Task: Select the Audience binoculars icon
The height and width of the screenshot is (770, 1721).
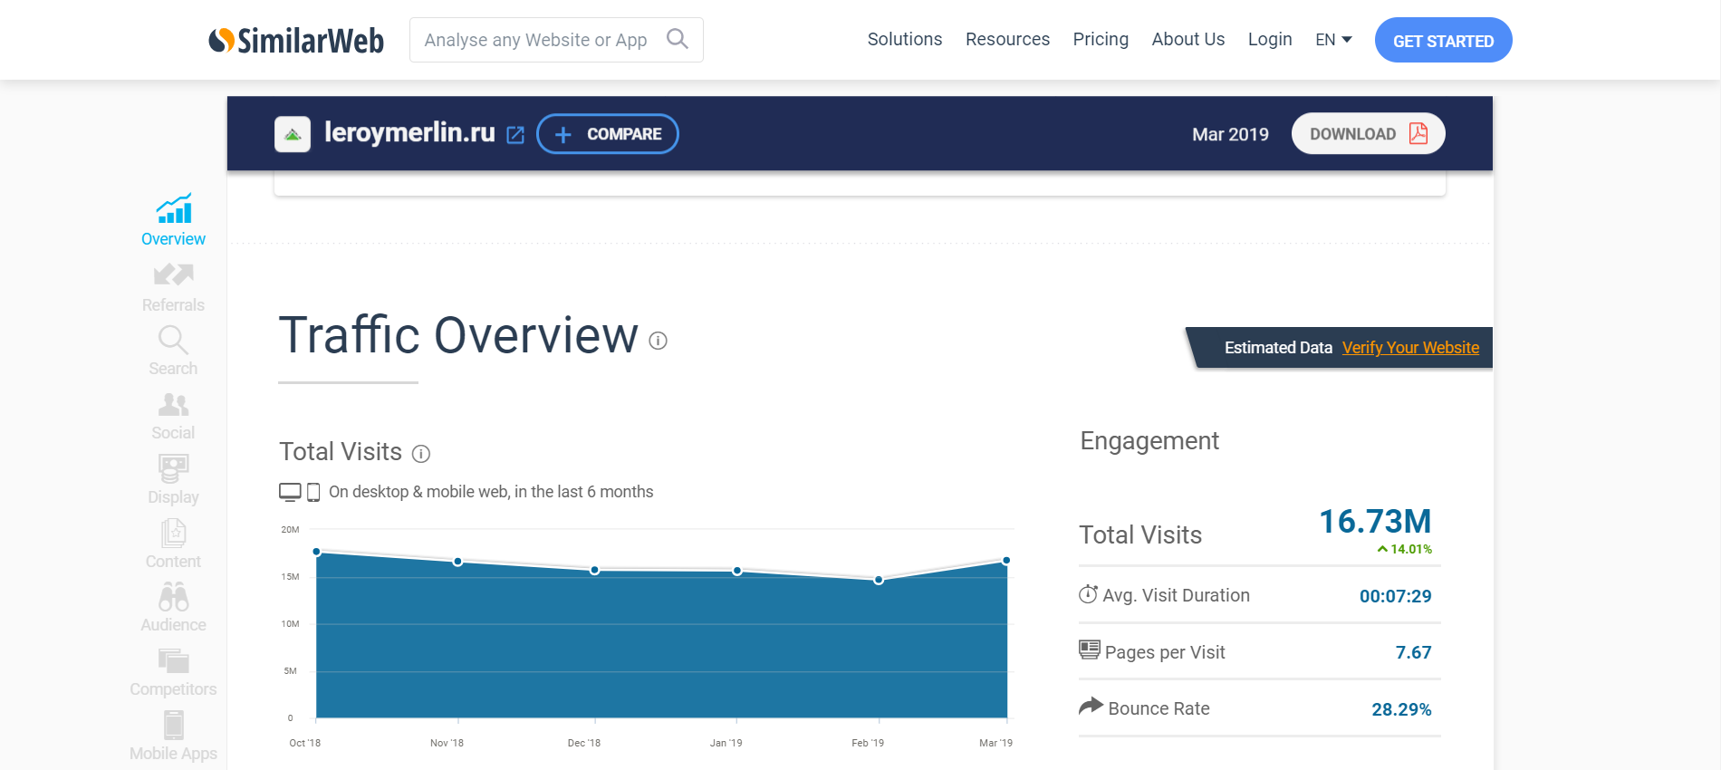Action: point(173,597)
